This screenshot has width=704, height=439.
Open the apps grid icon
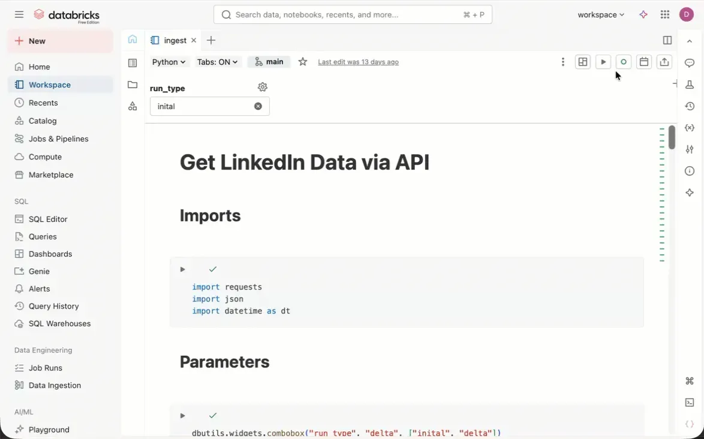coord(665,15)
